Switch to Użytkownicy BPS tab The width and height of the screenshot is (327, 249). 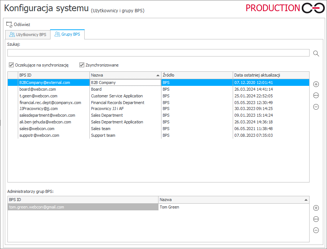pos(28,35)
